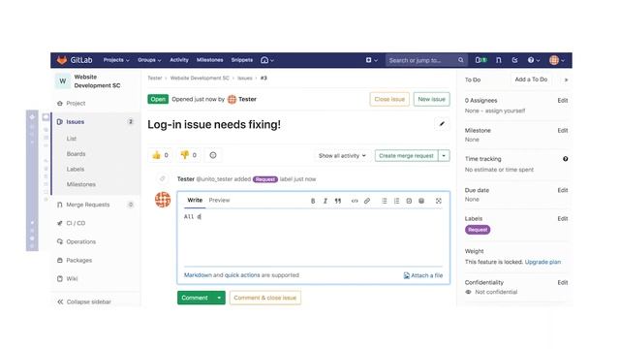The height and width of the screenshot is (349, 620).
Task: Click the Issues breadcrumb link
Action: (245, 79)
